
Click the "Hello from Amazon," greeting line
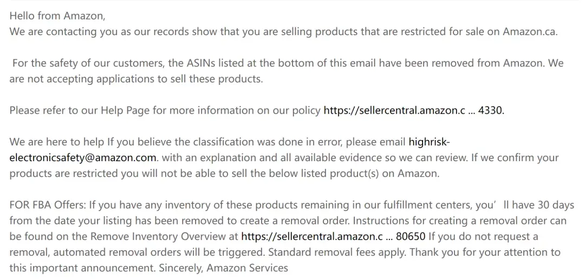pos(57,16)
